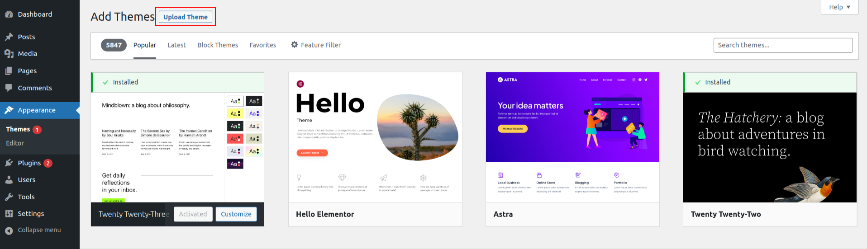Open the Tools menu item
Screen dimensions: 867x249
40,197
